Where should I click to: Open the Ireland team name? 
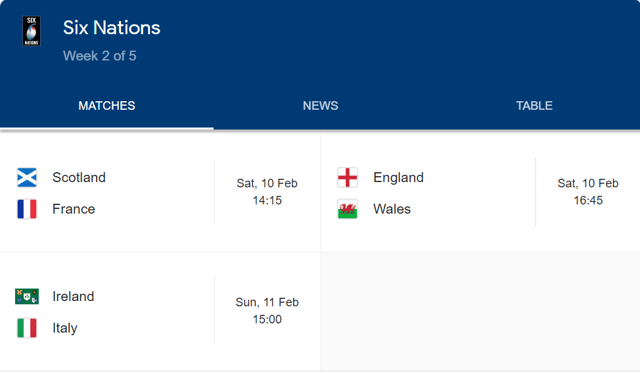(x=73, y=296)
